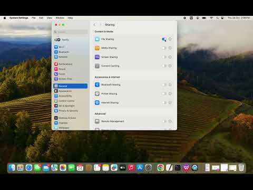Open the Help menu
The height and width of the screenshot is (190, 253).
tap(70, 18)
